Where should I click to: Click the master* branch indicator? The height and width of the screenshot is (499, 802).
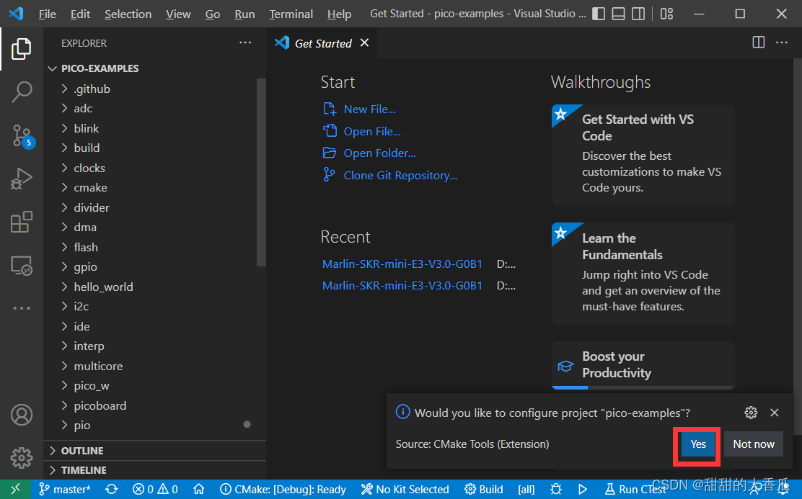[x=65, y=490]
